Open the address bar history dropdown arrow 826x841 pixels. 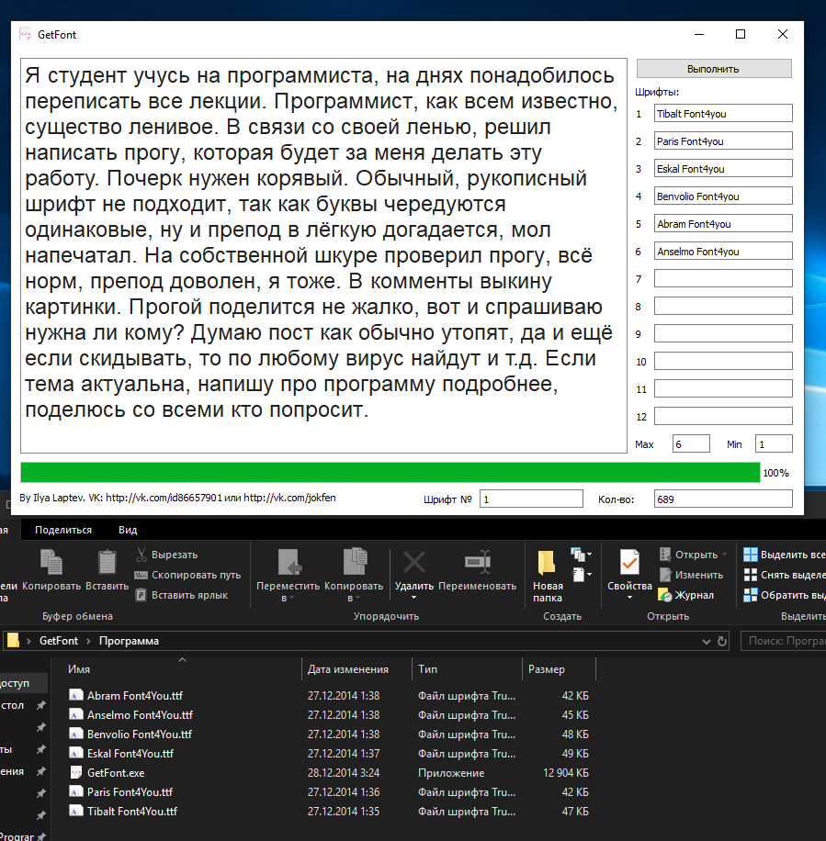(706, 641)
